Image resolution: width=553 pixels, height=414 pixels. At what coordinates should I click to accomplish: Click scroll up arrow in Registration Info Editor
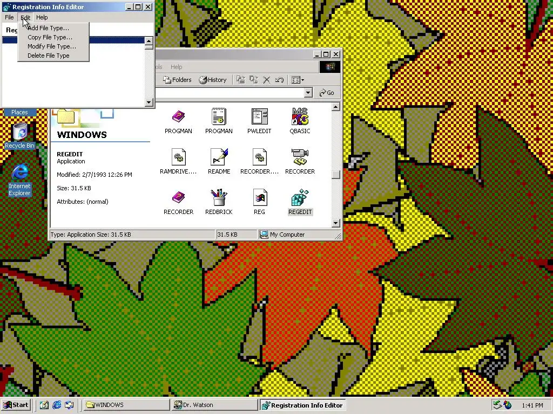tap(149, 41)
